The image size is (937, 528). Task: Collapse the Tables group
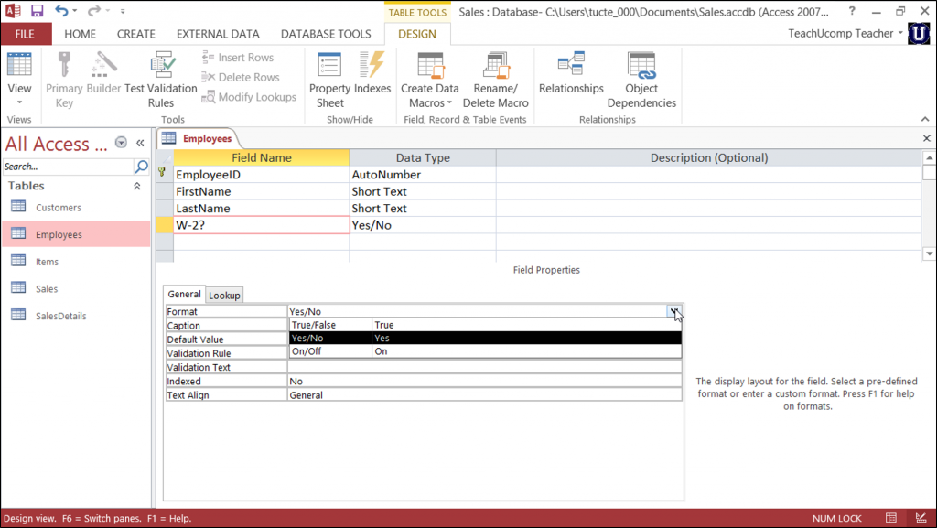coord(137,186)
